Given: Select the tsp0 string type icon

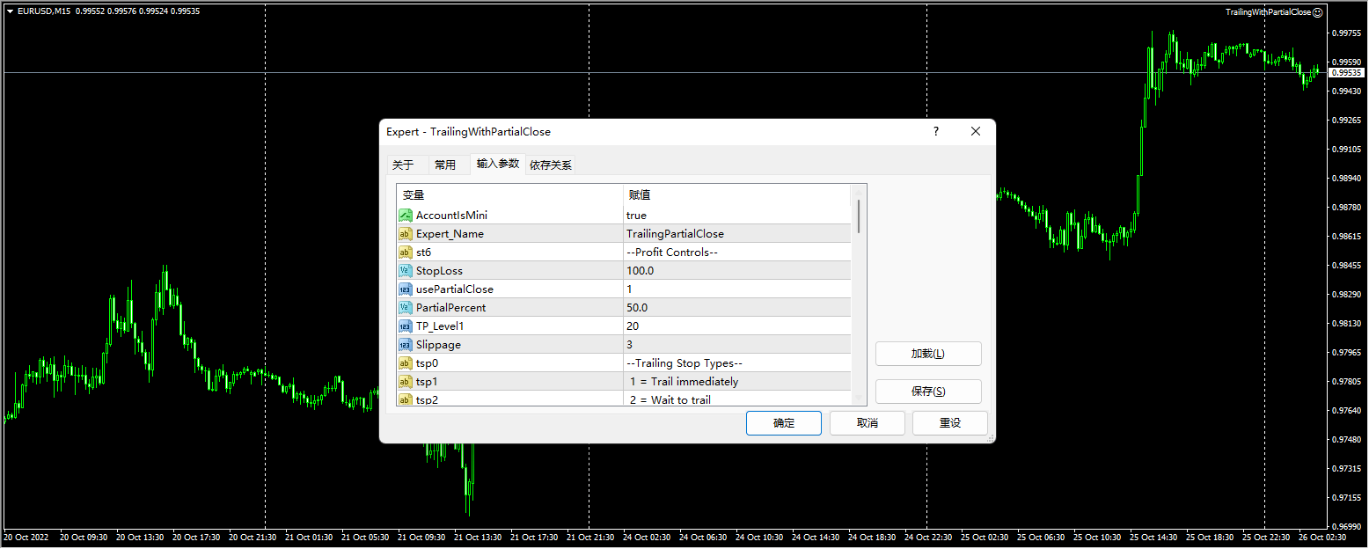Looking at the screenshot, I should pos(406,363).
